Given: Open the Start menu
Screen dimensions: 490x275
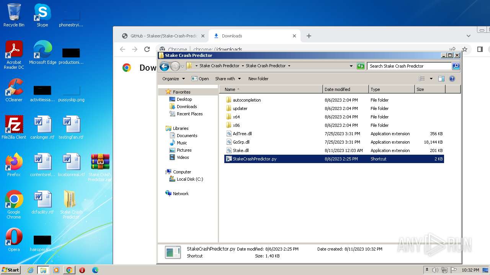Looking at the screenshot, I should [x=10, y=270].
